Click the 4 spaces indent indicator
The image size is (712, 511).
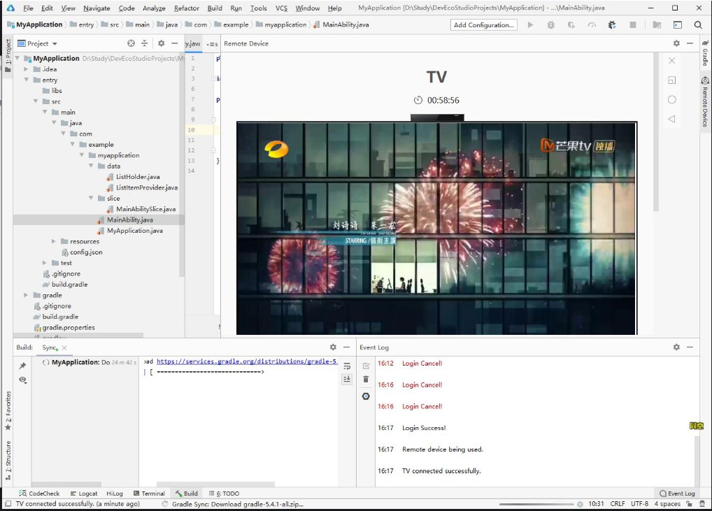click(x=667, y=504)
